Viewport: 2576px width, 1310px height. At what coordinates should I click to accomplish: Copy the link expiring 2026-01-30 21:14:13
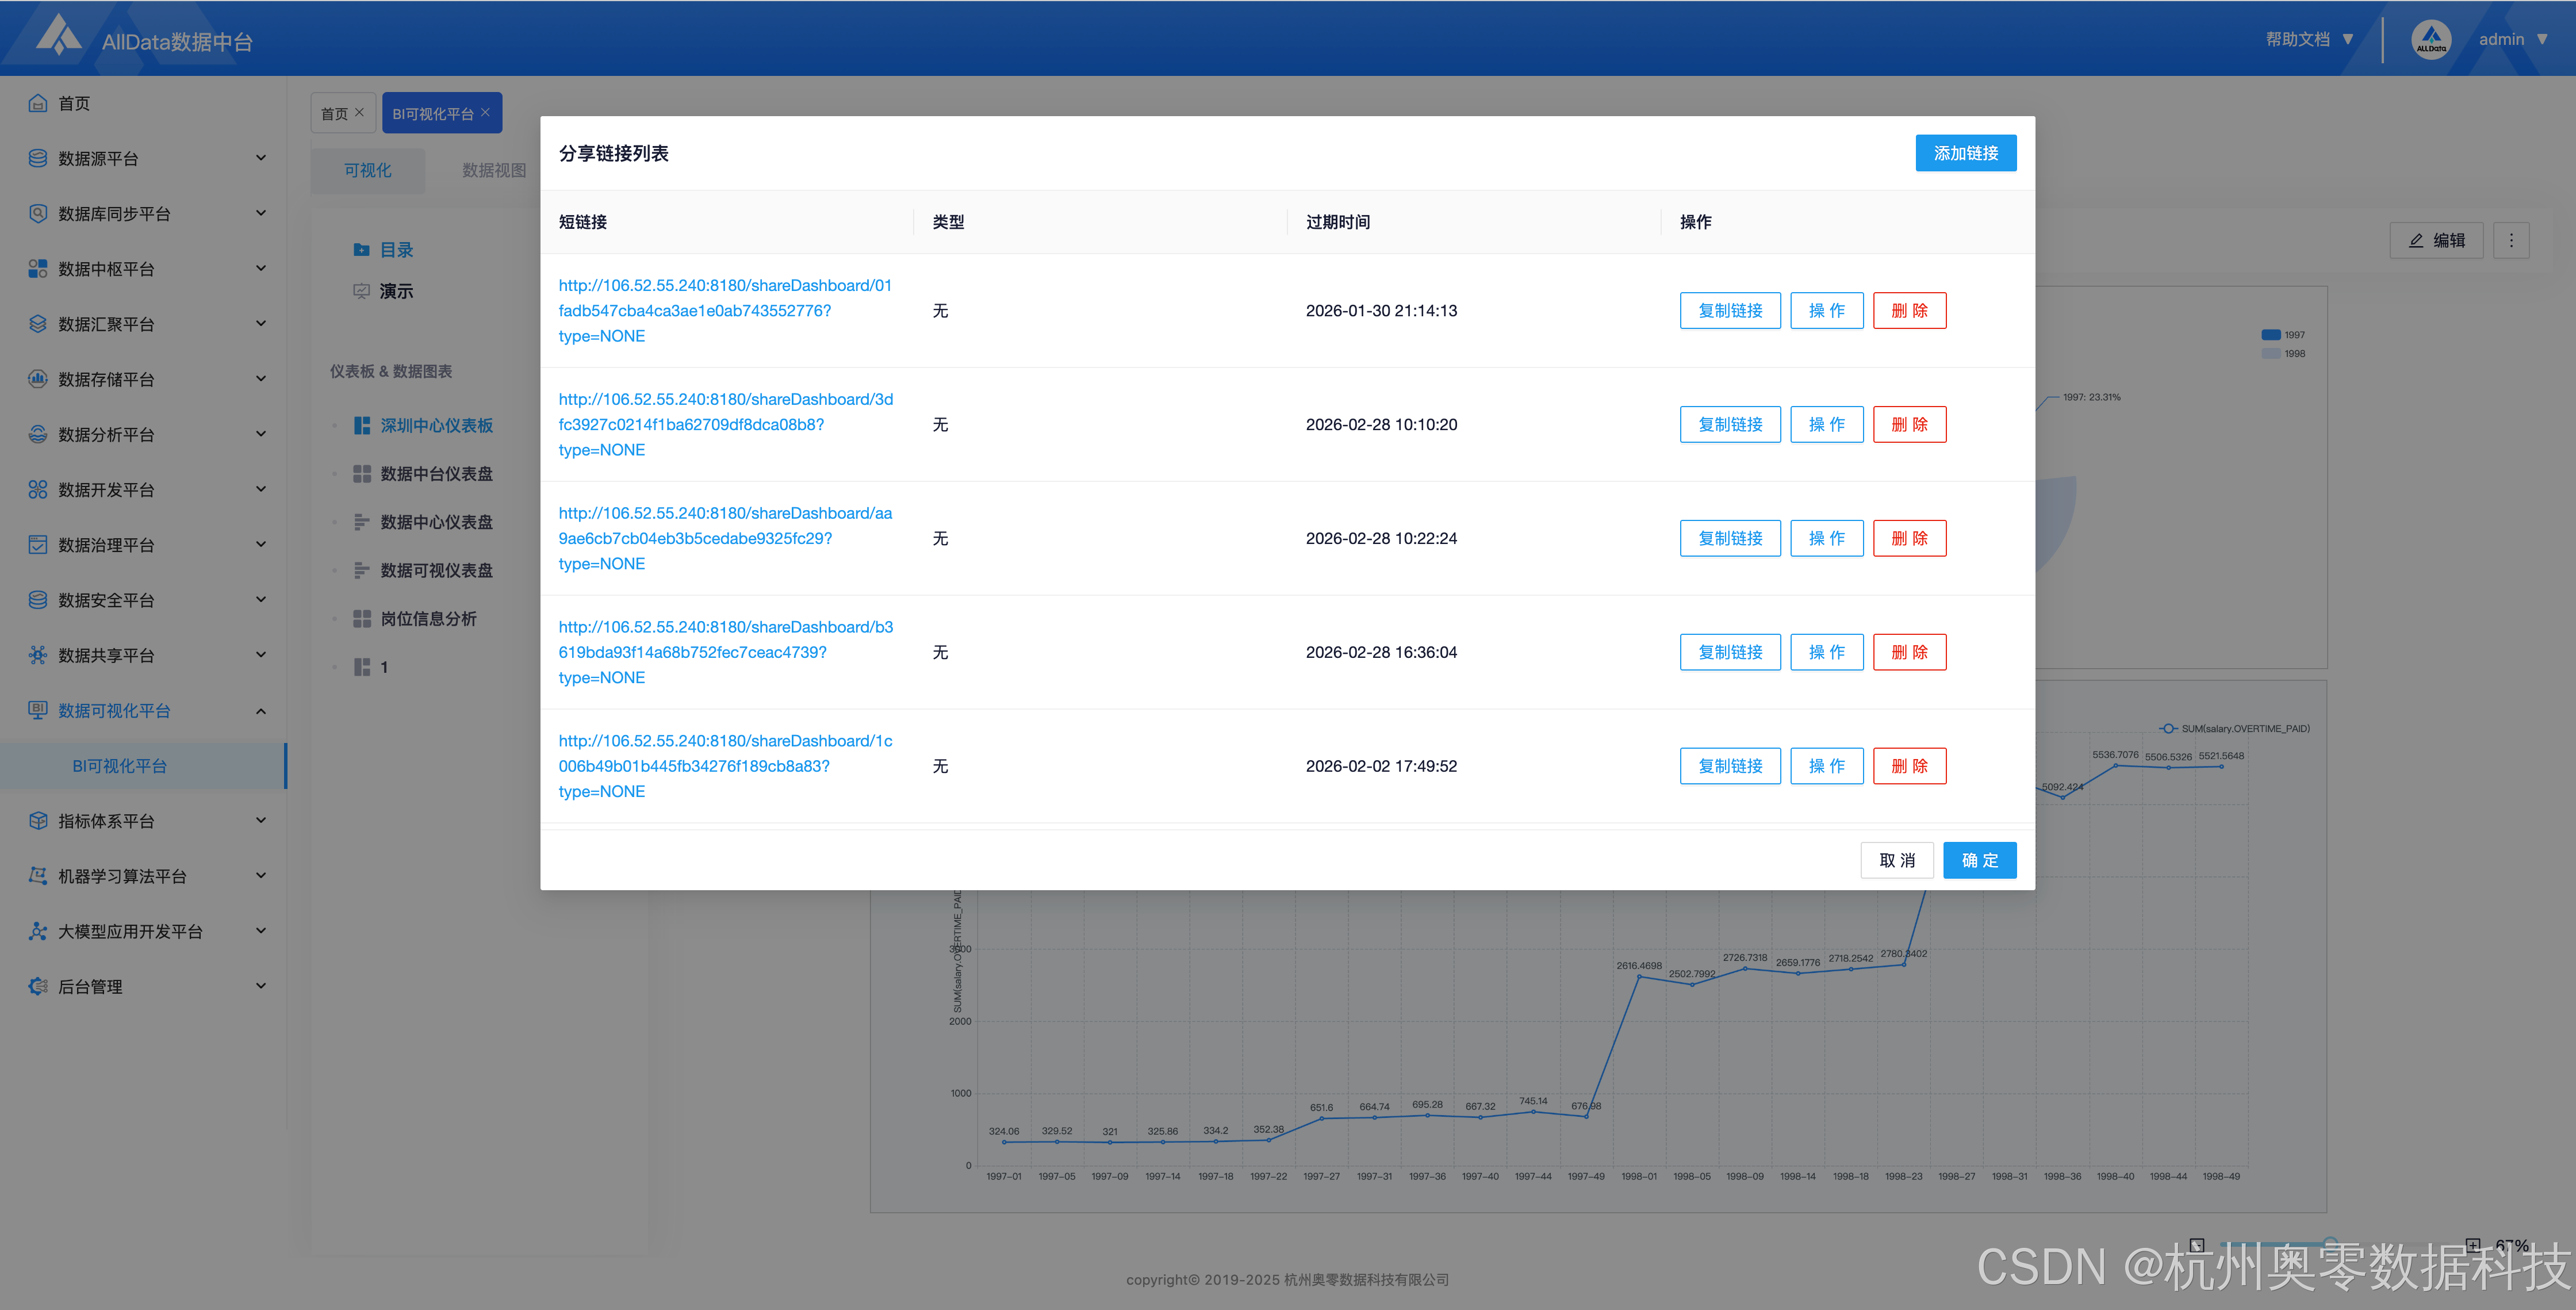[1729, 311]
